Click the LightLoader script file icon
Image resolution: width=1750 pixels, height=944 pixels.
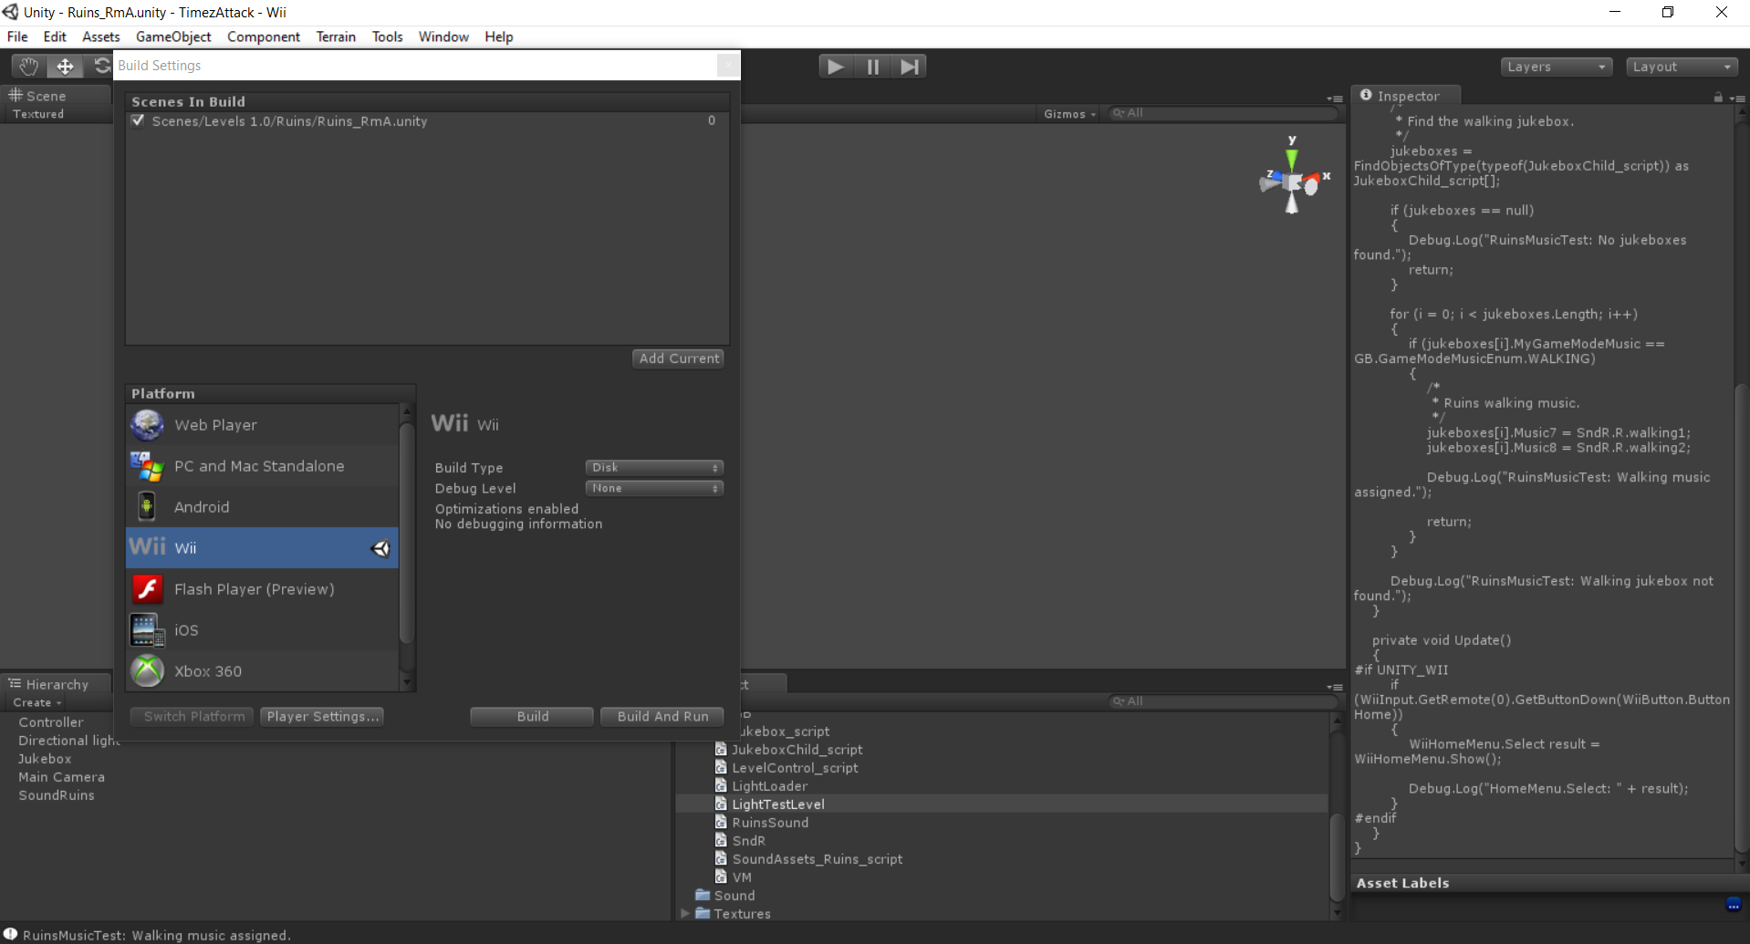tap(721, 785)
